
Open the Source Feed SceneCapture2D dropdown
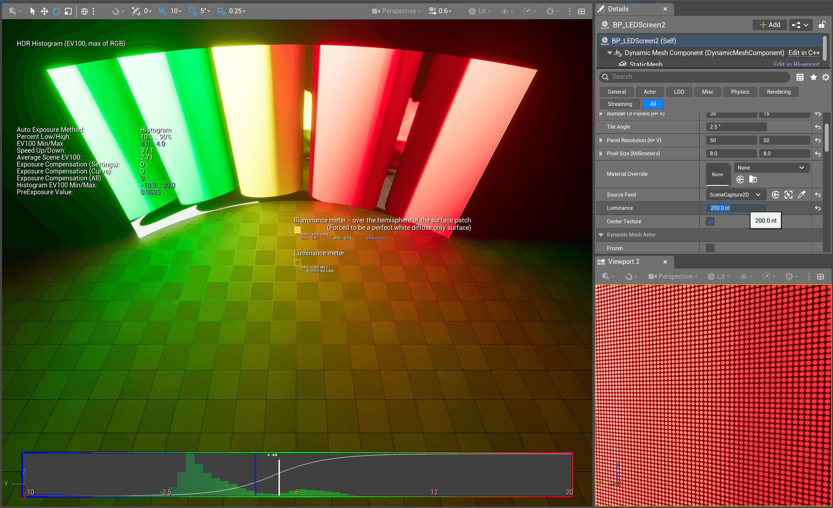735,195
